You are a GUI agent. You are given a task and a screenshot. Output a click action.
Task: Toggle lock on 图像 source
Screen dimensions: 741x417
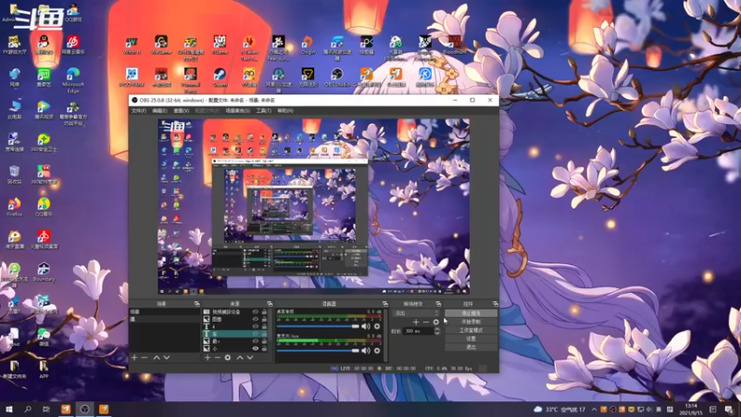pos(264,320)
